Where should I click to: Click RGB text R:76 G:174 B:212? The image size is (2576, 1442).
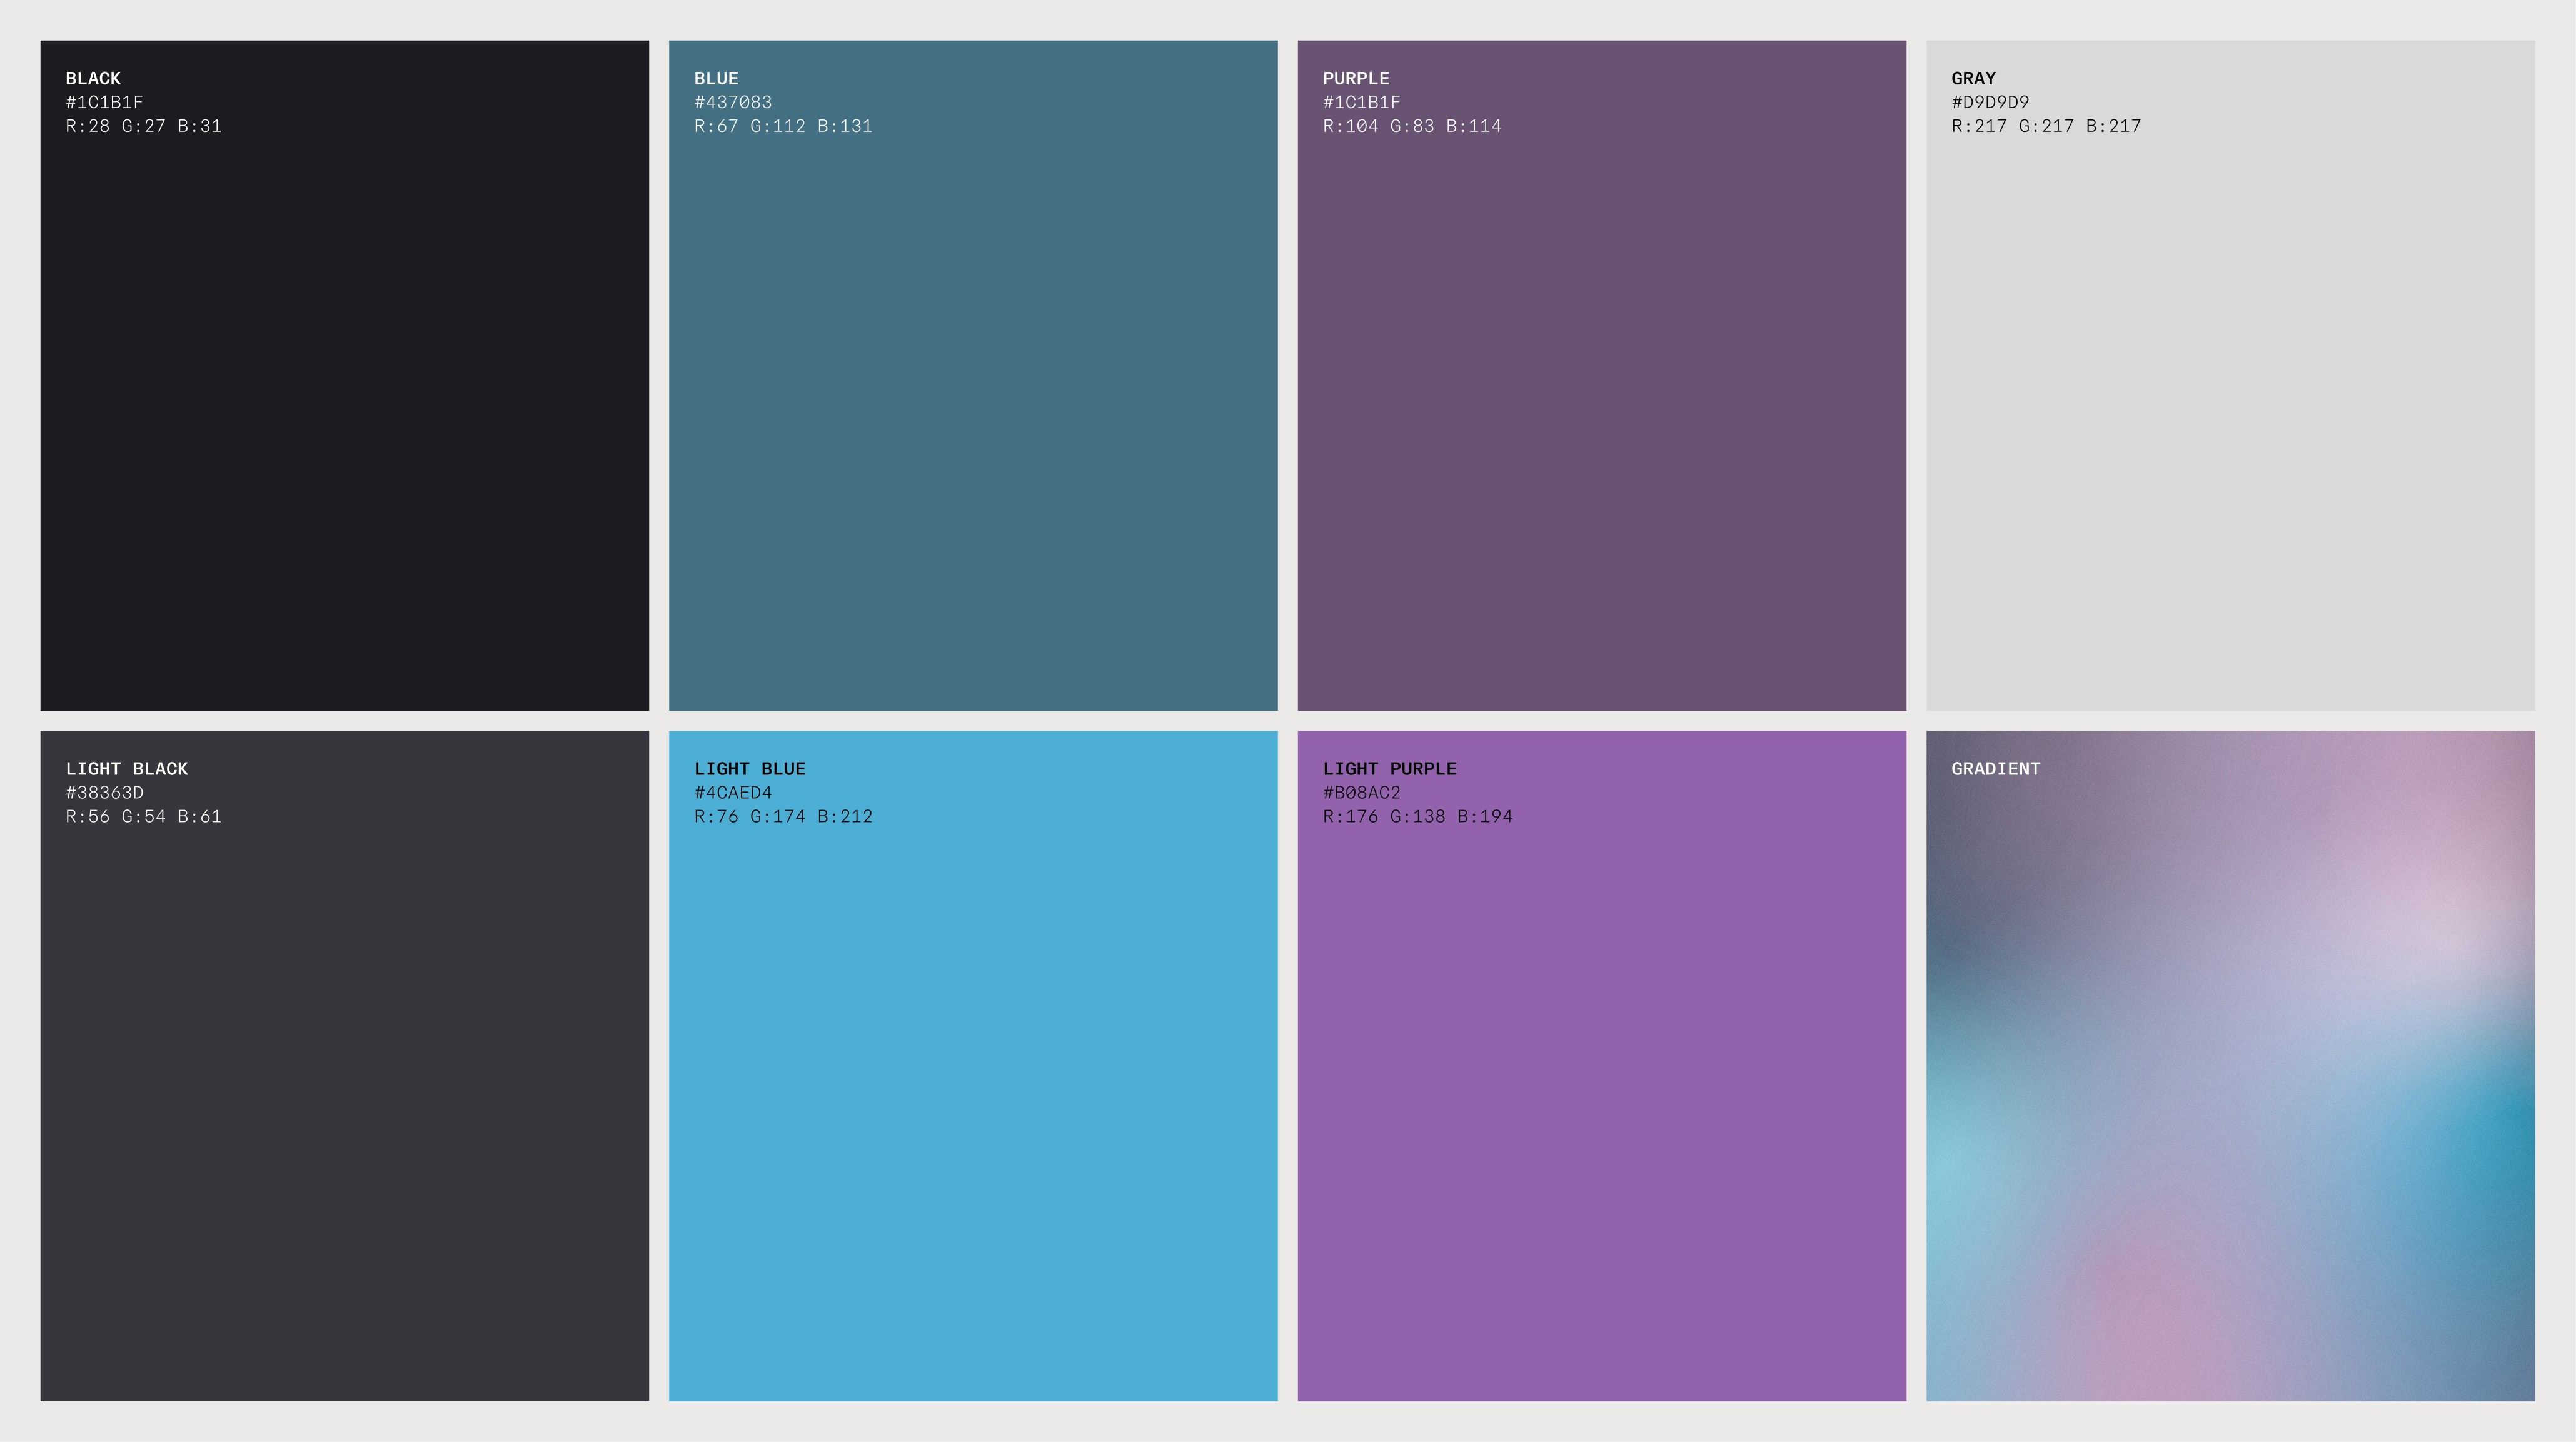point(783,816)
